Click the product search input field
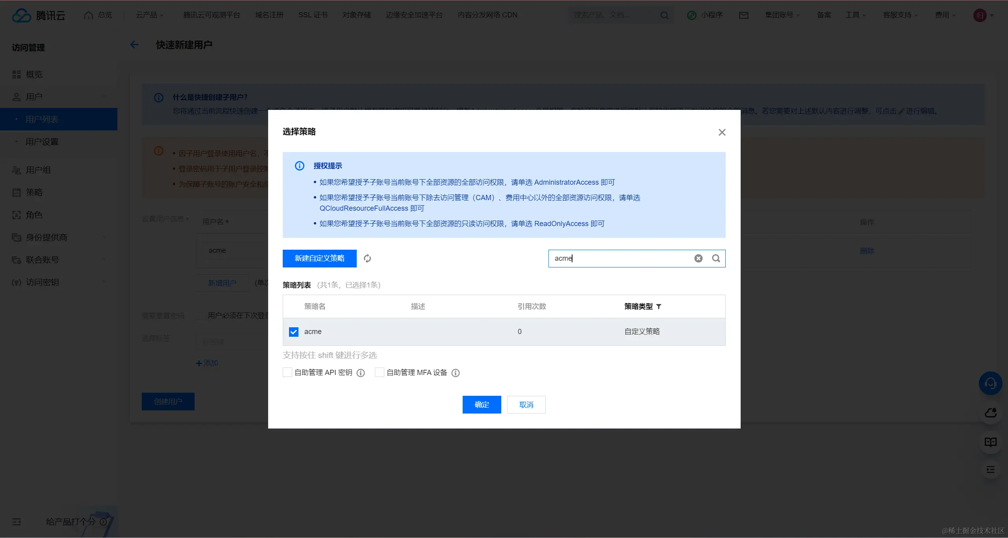This screenshot has height=538, width=1008. [x=614, y=15]
